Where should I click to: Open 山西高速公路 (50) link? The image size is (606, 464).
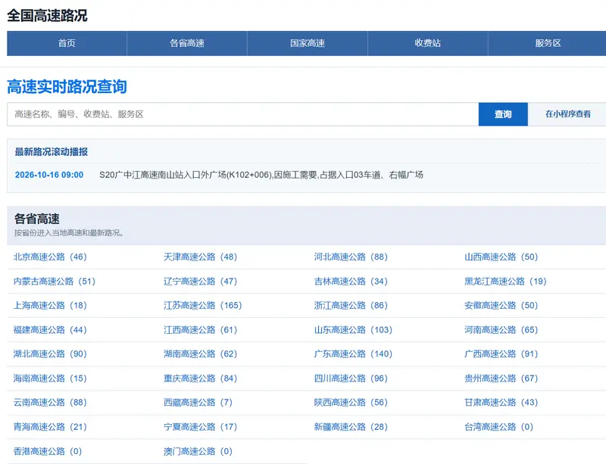pyautogui.click(x=501, y=257)
